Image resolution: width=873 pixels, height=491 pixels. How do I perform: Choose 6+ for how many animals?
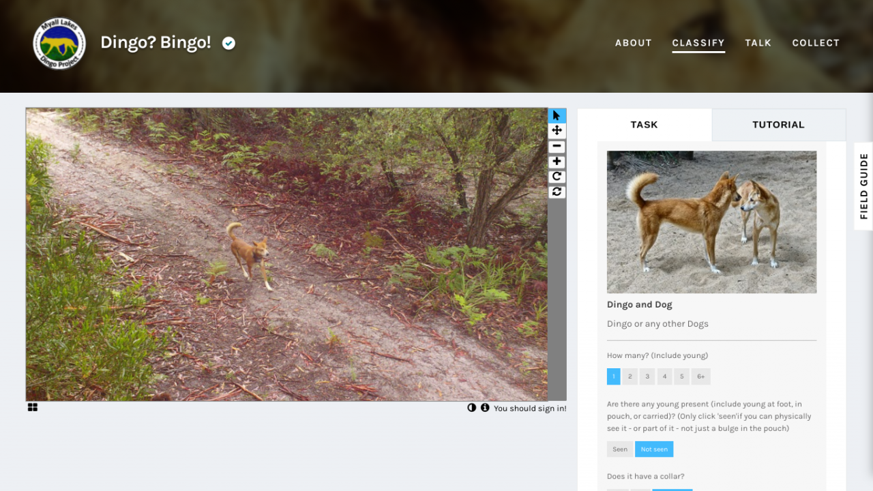click(x=700, y=376)
